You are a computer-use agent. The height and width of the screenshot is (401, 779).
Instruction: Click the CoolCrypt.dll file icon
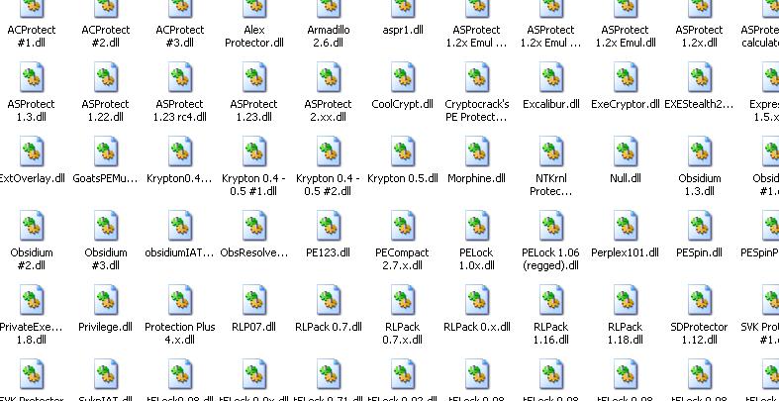click(x=403, y=78)
